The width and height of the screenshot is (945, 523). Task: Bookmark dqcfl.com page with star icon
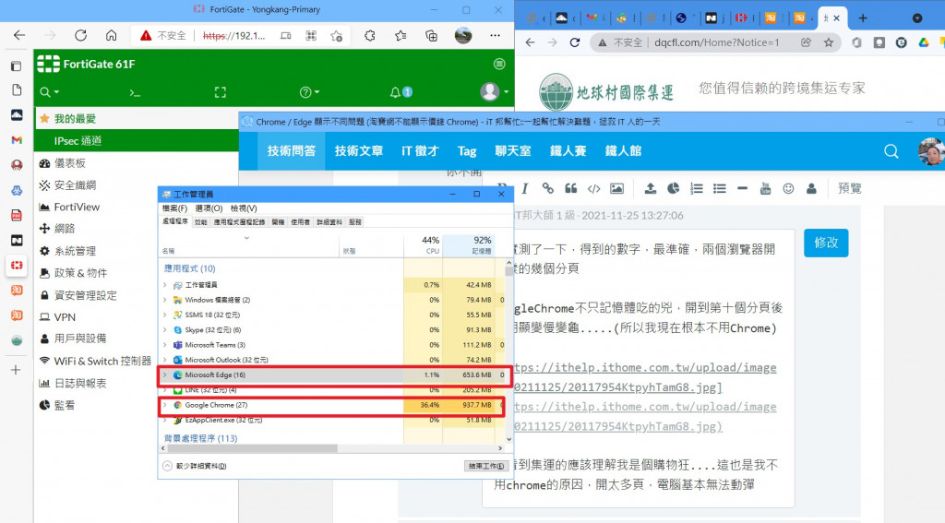coord(829,42)
